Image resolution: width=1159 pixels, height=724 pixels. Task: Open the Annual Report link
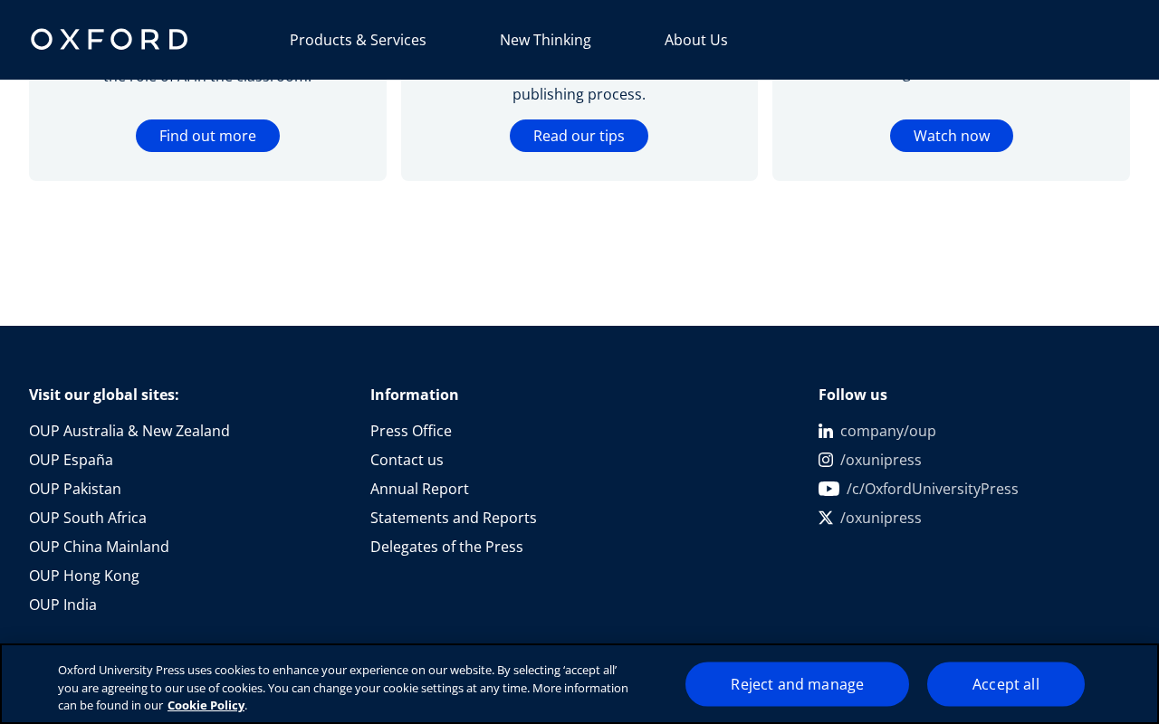[419, 489]
